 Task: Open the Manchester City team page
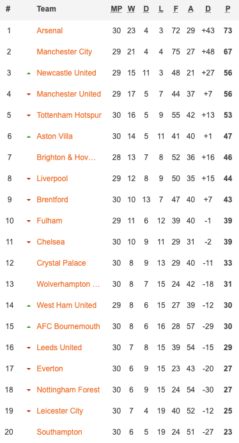click(65, 52)
